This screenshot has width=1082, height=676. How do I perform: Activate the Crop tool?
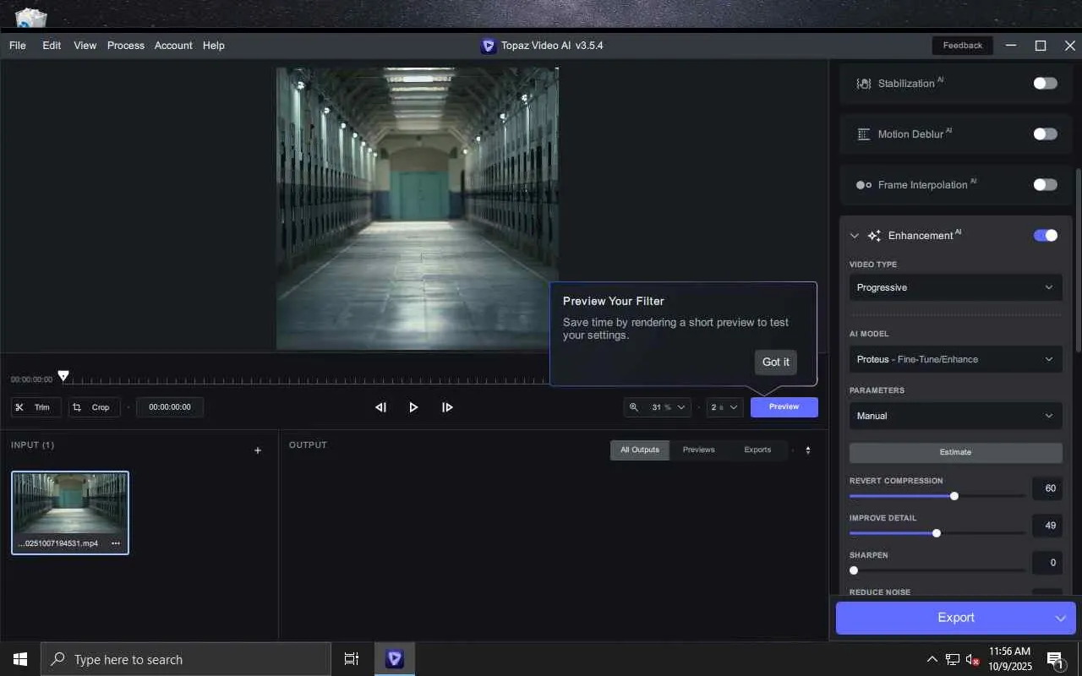tap(94, 407)
